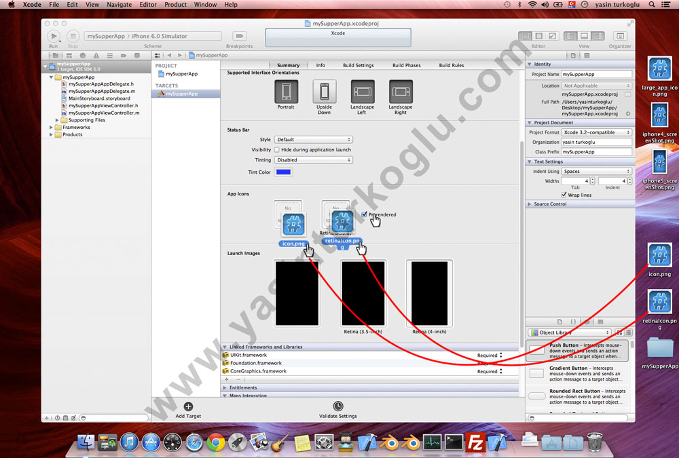Open the Organizer window button
Viewport: 679px width, 458px height.
(620, 36)
